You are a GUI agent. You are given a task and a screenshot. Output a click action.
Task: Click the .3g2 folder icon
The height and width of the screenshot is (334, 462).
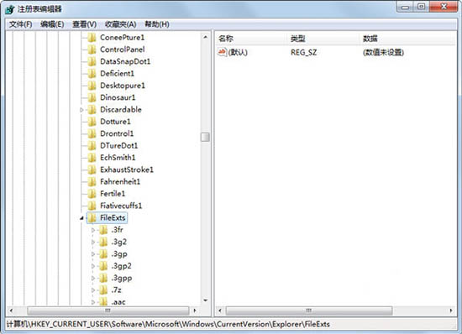tap(103, 242)
